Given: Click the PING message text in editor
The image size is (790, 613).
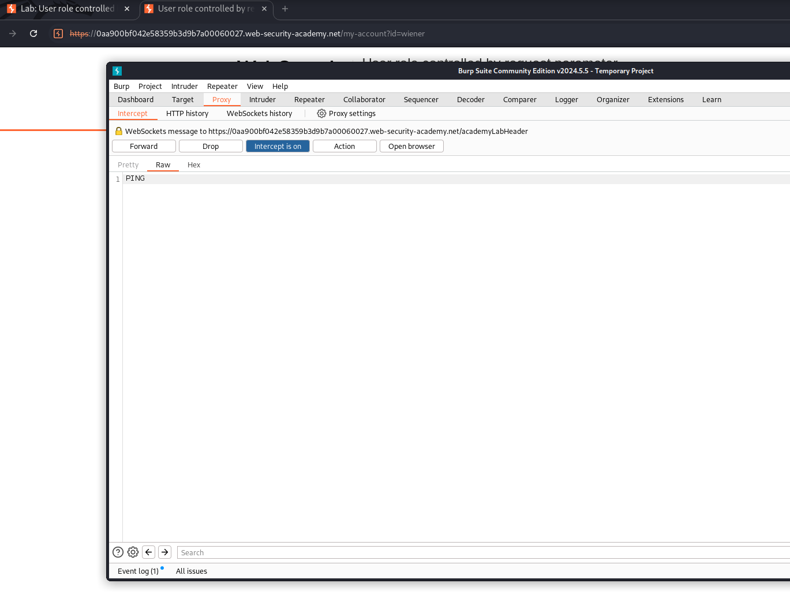Looking at the screenshot, I should (x=135, y=178).
